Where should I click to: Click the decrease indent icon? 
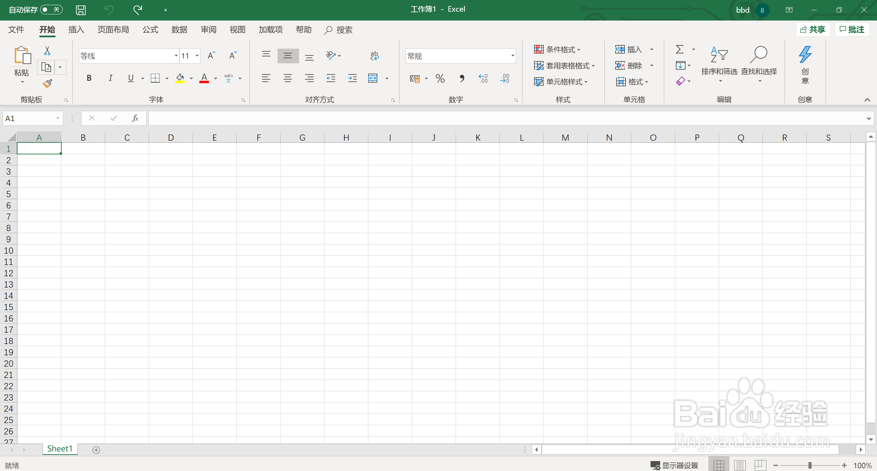click(331, 78)
